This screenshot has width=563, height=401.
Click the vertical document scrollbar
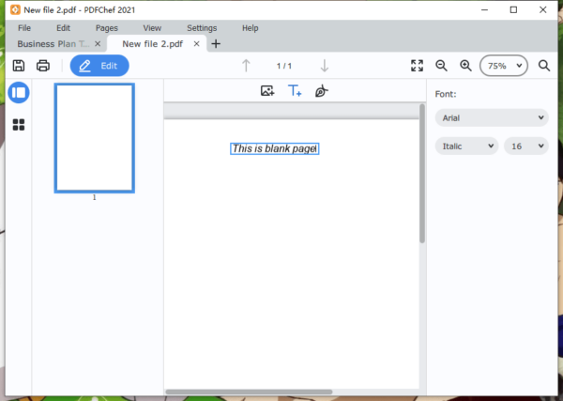(x=422, y=174)
